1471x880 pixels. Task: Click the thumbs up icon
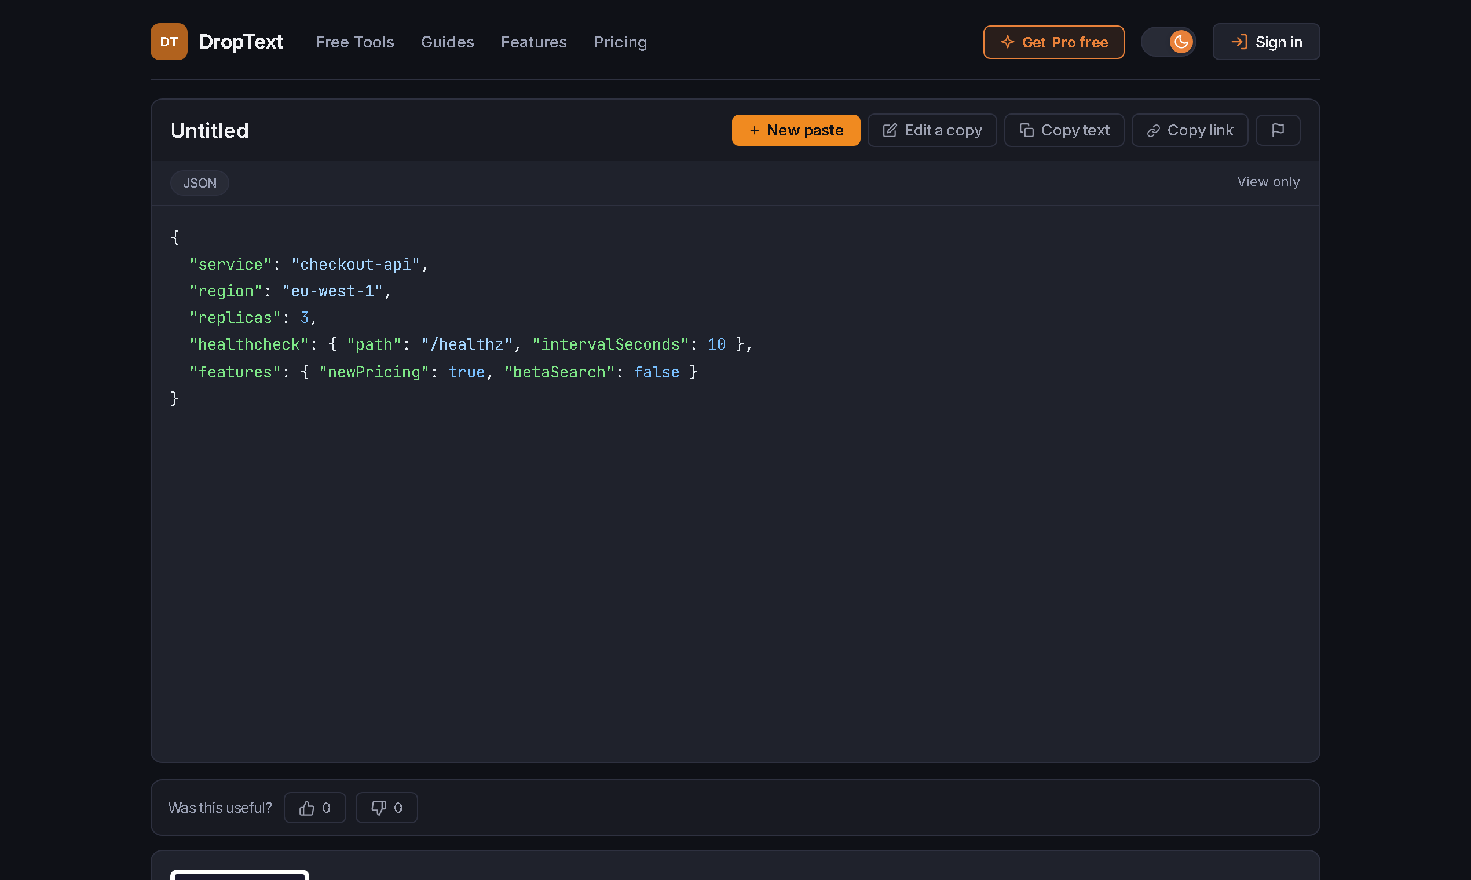[x=307, y=808]
